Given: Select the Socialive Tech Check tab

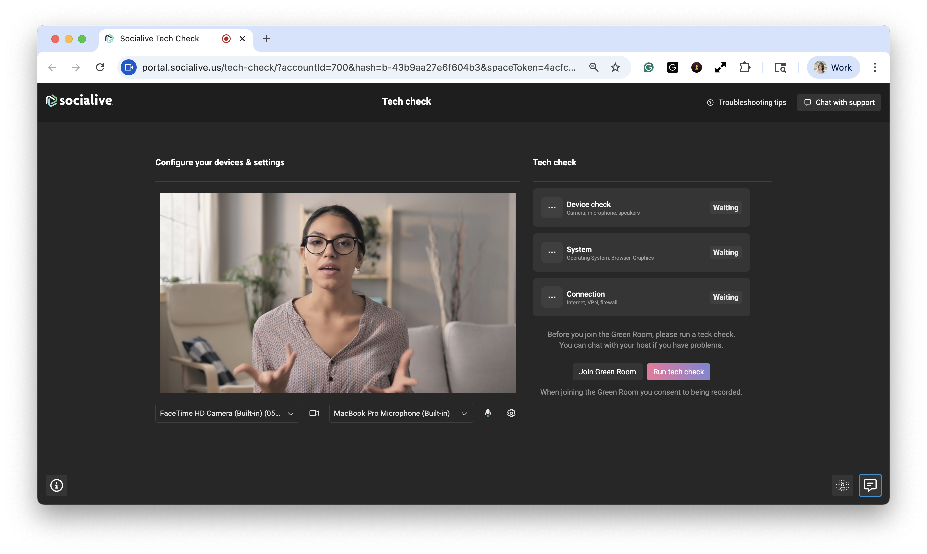Looking at the screenshot, I should tap(159, 38).
